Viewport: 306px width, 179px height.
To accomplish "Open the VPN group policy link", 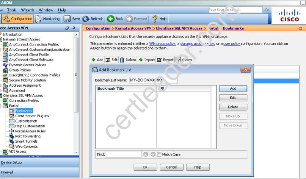I will pos(162,44).
